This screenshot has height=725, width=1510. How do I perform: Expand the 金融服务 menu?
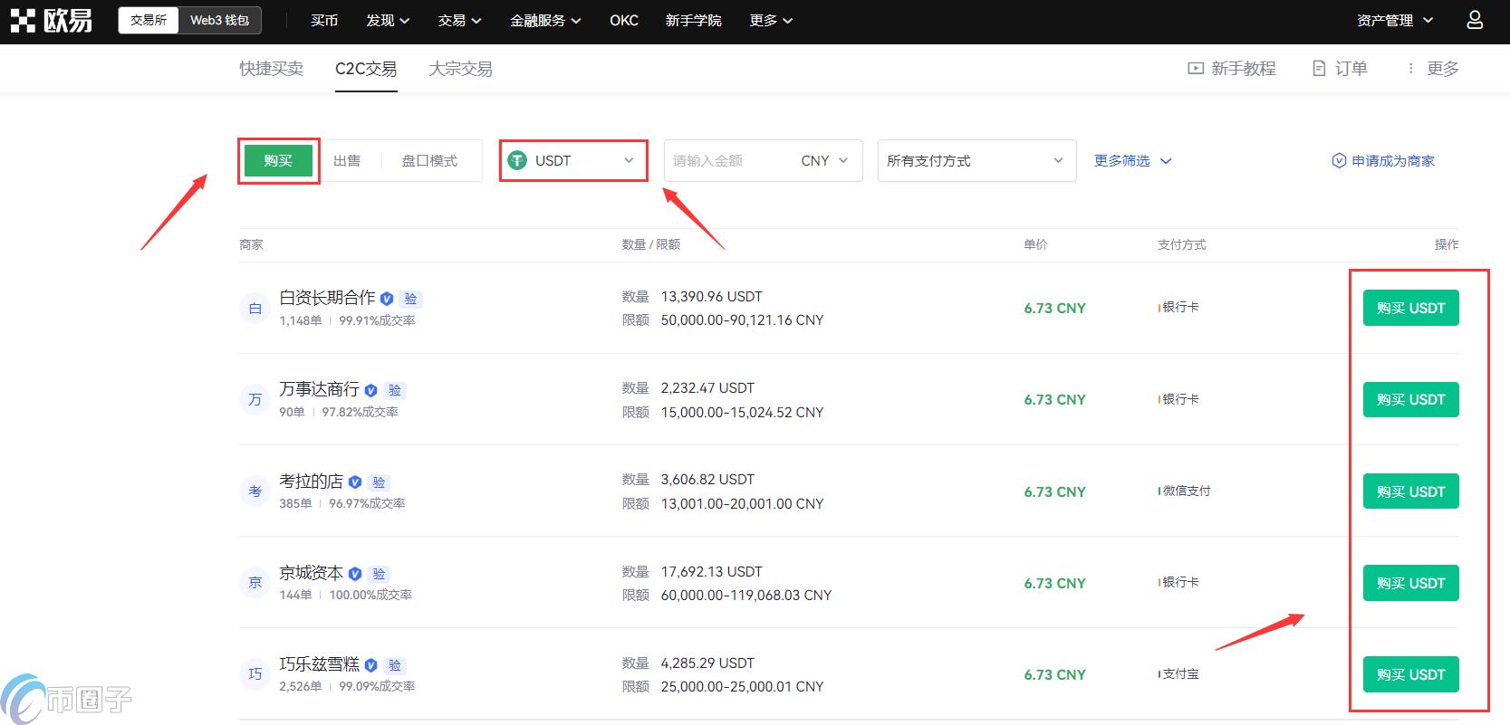545,20
